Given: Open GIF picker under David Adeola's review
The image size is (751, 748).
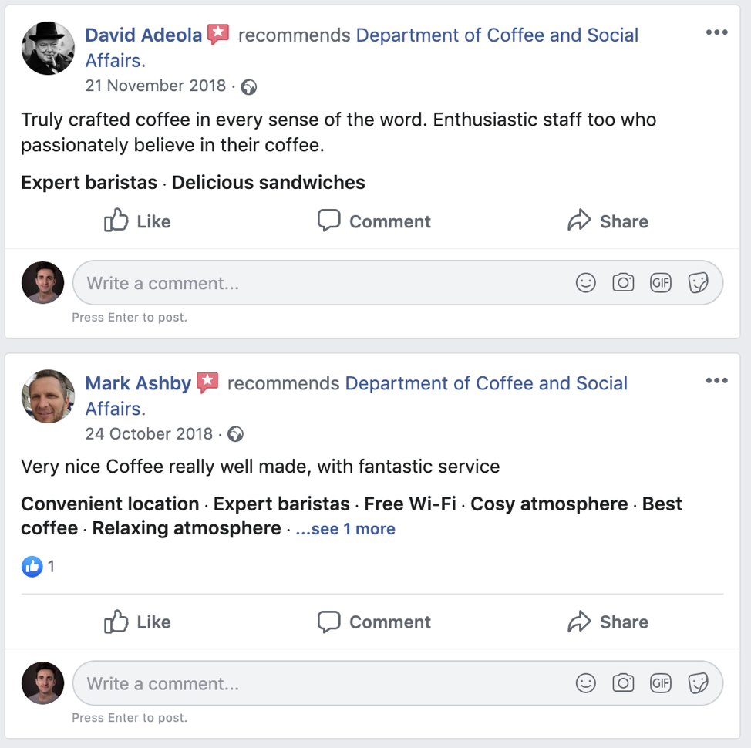Looking at the screenshot, I should (661, 283).
